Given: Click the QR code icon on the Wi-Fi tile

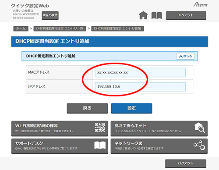Looking at the screenshot, I should [100, 127].
